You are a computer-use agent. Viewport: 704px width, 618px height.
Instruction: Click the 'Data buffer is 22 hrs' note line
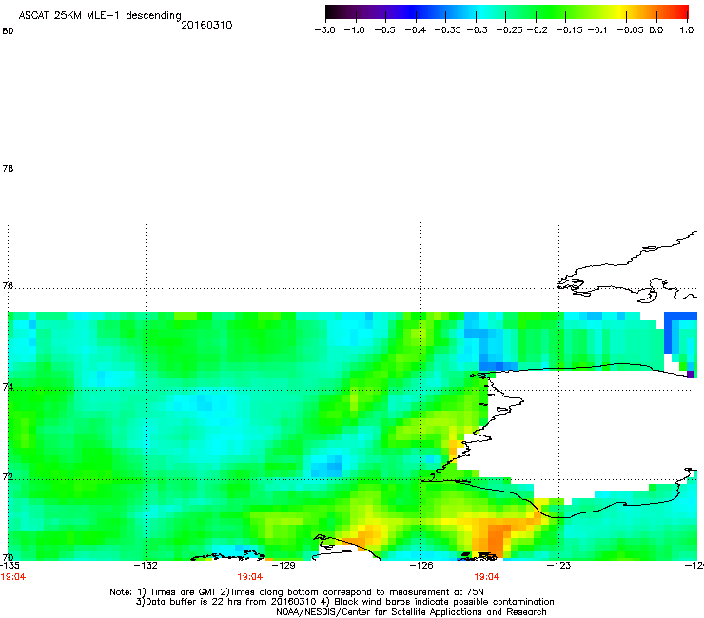point(344,602)
